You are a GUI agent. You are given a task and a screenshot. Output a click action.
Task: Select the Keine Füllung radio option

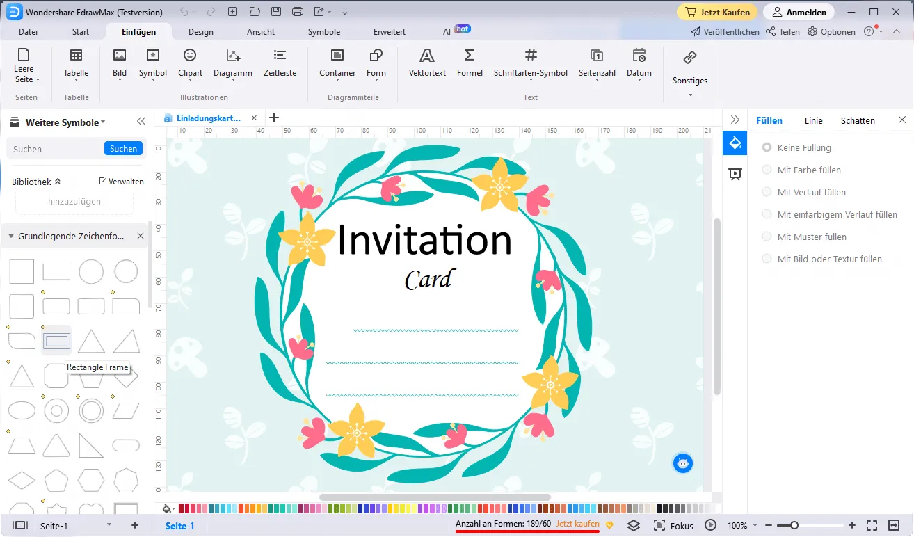coord(767,147)
